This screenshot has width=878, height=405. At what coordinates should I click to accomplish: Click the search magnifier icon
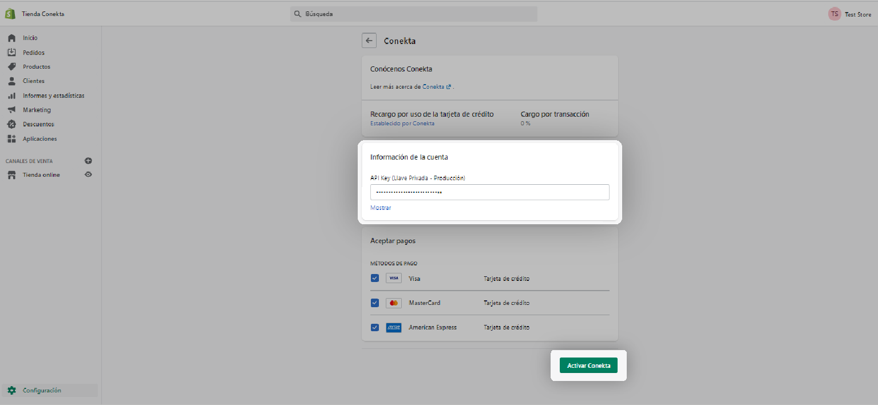click(297, 14)
